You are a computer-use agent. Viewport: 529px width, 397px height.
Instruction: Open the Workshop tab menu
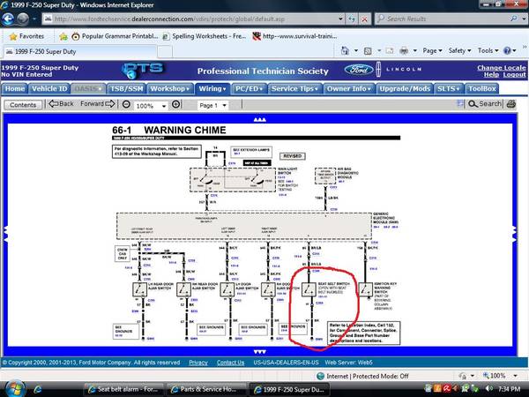(170, 89)
